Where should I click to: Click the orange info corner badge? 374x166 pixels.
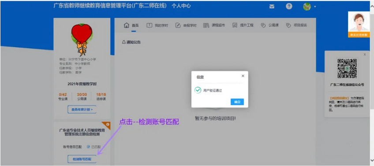107,125
